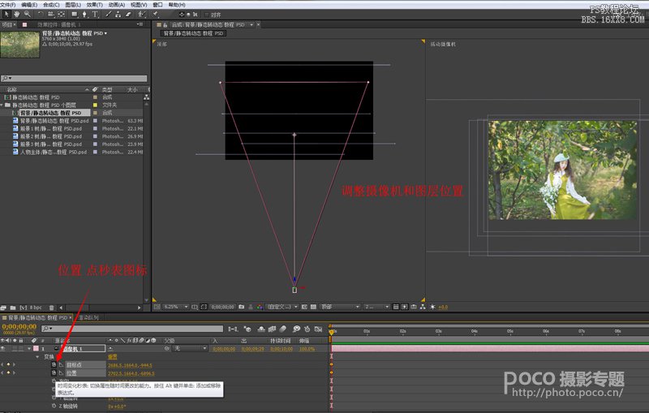The image size is (649, 413).
Task: Open the 顶部 3D view dropdown
Action: pyautogui.click(x=340, y=307)
